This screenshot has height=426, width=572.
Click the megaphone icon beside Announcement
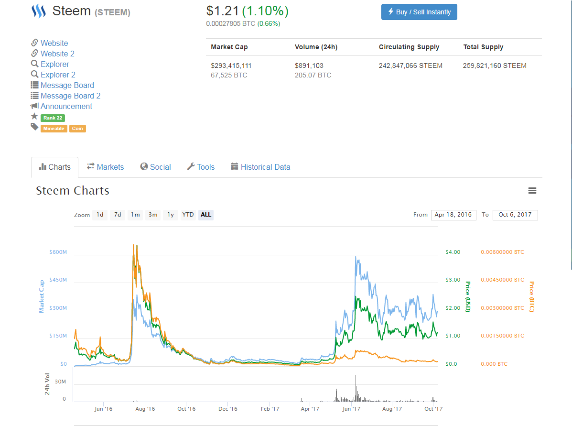(x=35, y=106)
